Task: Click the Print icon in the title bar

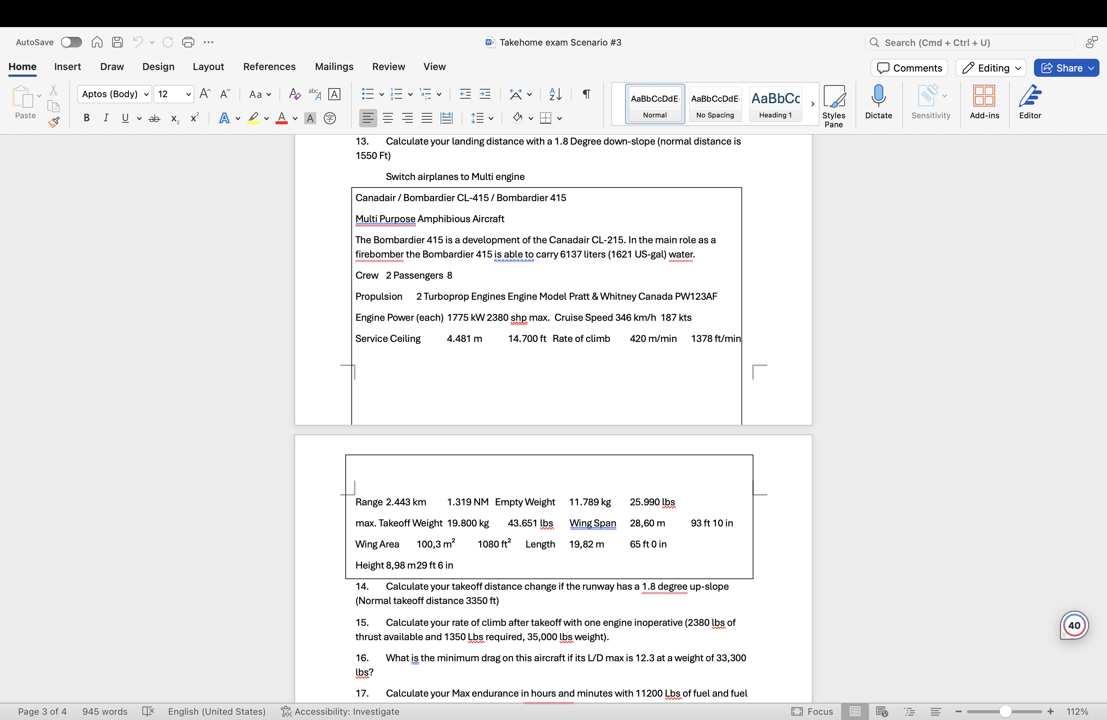Action: click(x=188, y=42)
